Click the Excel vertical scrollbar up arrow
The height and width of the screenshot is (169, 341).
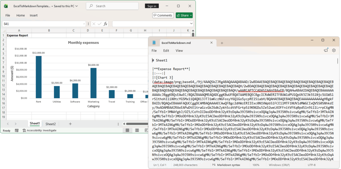click(193, 31)
